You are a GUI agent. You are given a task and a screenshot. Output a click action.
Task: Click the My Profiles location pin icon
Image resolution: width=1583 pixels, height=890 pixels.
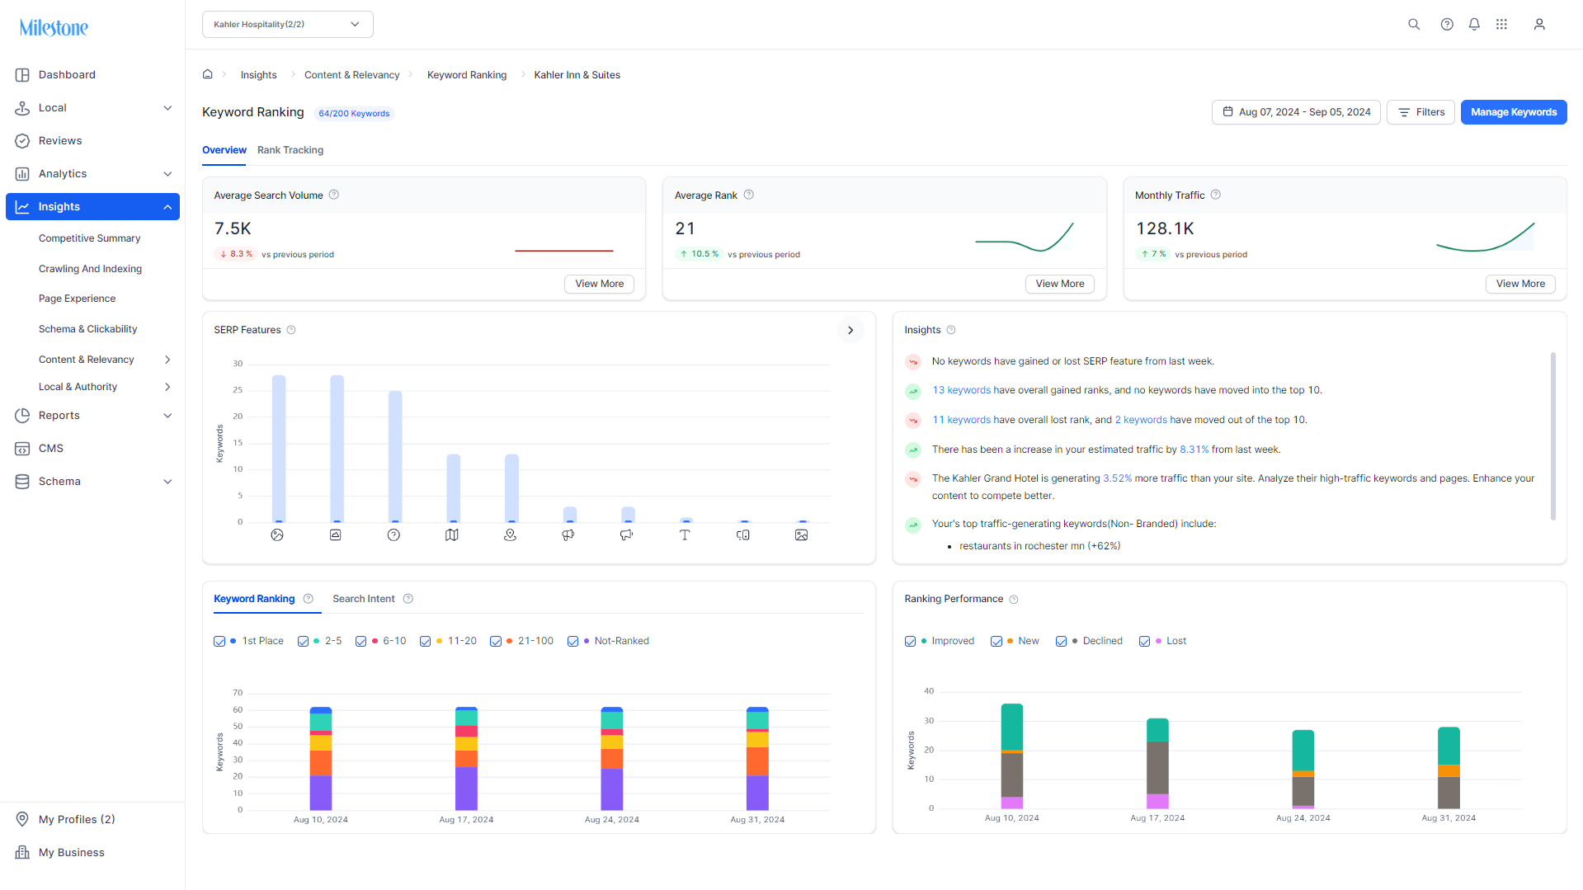tap(22, 819)
